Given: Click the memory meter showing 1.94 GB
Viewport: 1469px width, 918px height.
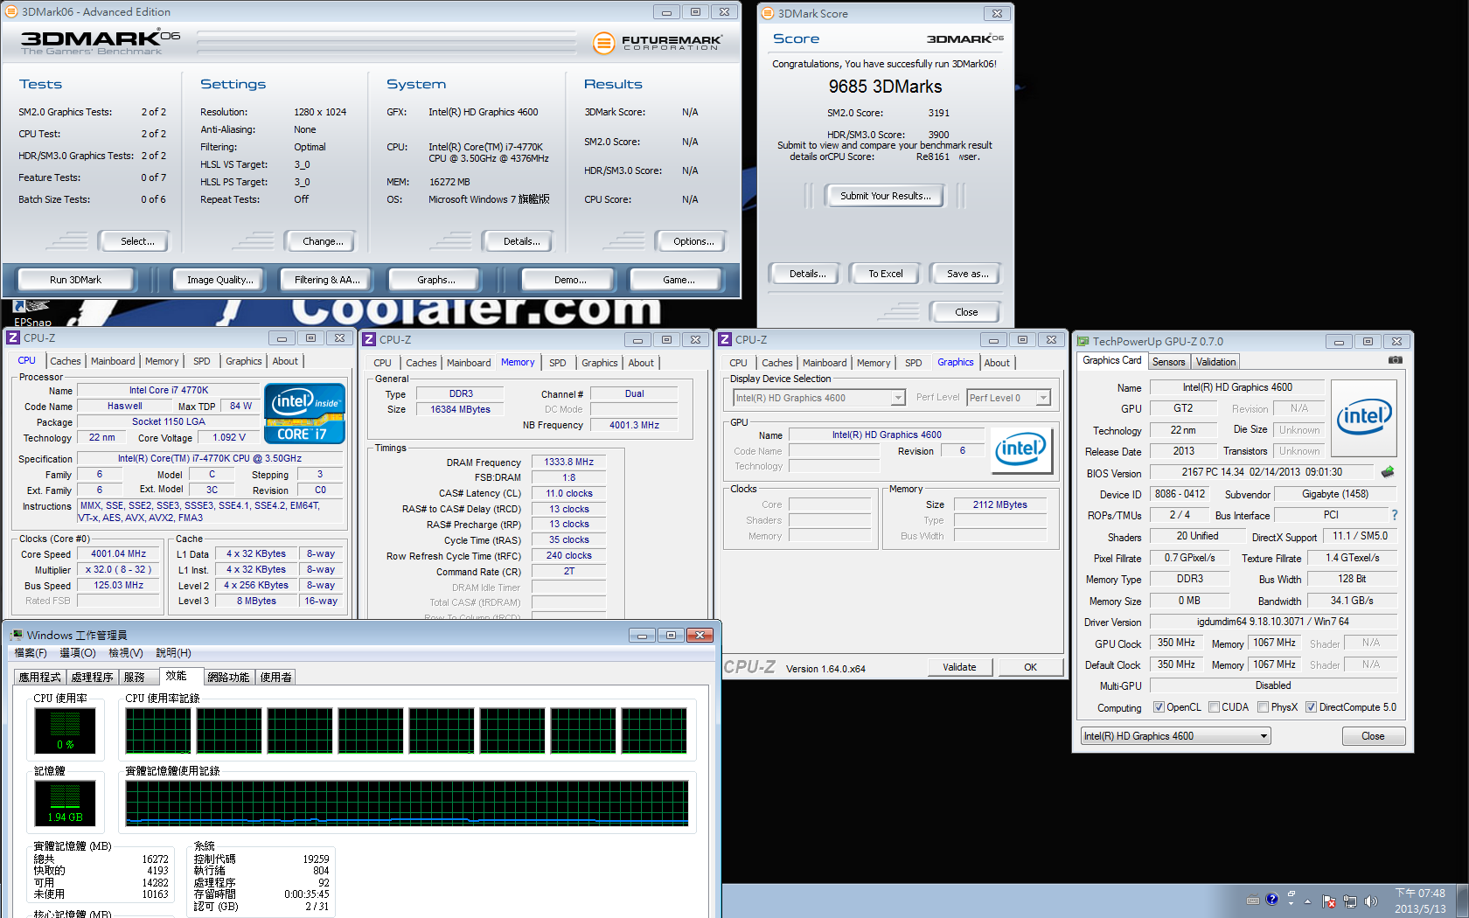Looking at the screenshot, I should pos(65,803).
